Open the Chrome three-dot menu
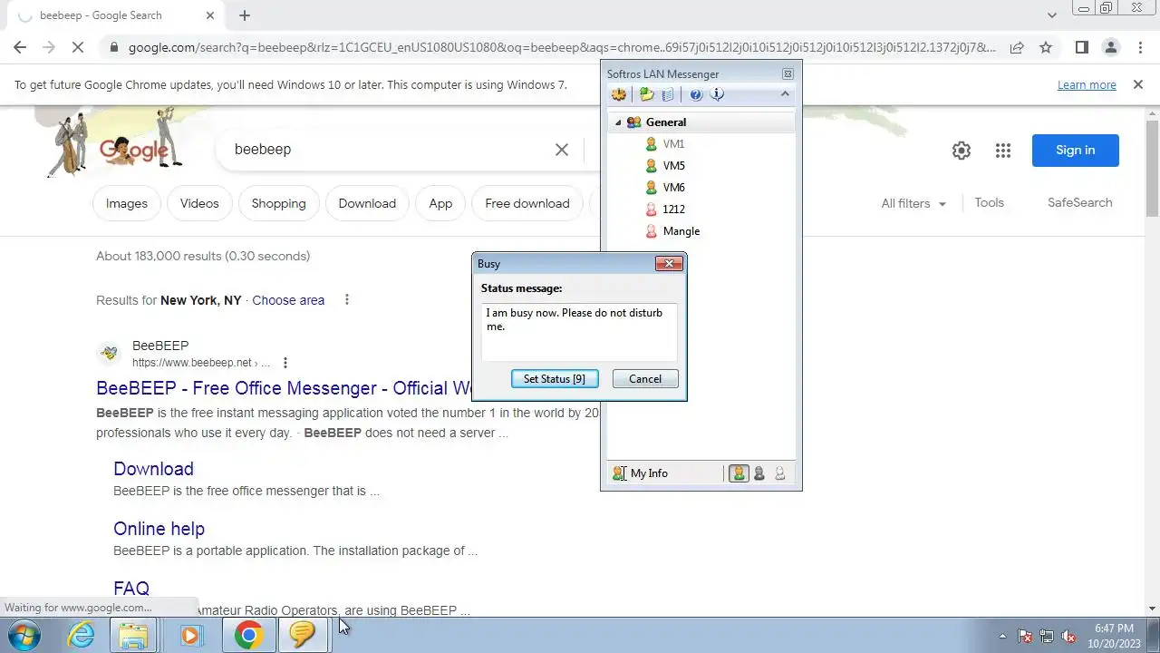Image resolution: width=1160 pixels, height=653 pixels. (x=1139, y=47)
